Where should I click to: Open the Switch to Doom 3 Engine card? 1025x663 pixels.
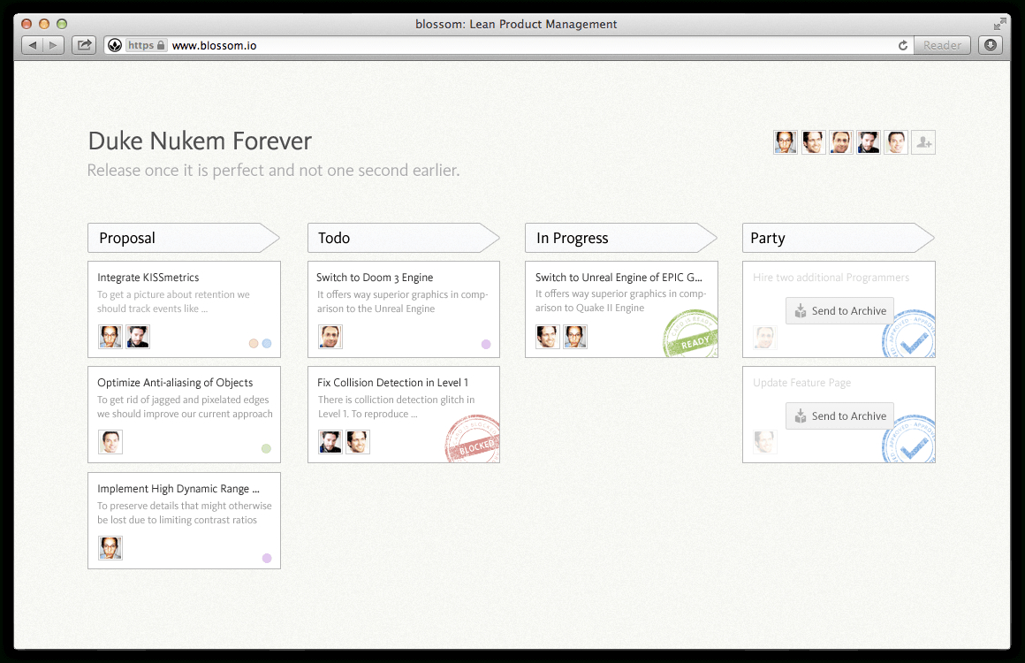tap(403, 309)
